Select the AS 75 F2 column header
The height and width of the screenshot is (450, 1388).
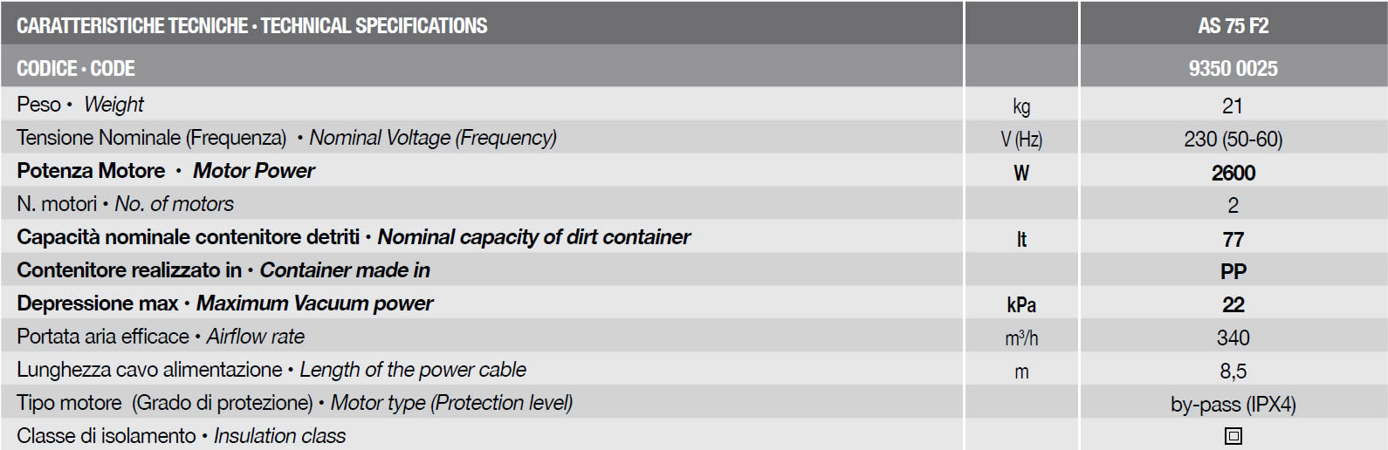(x=1233, y=25)
